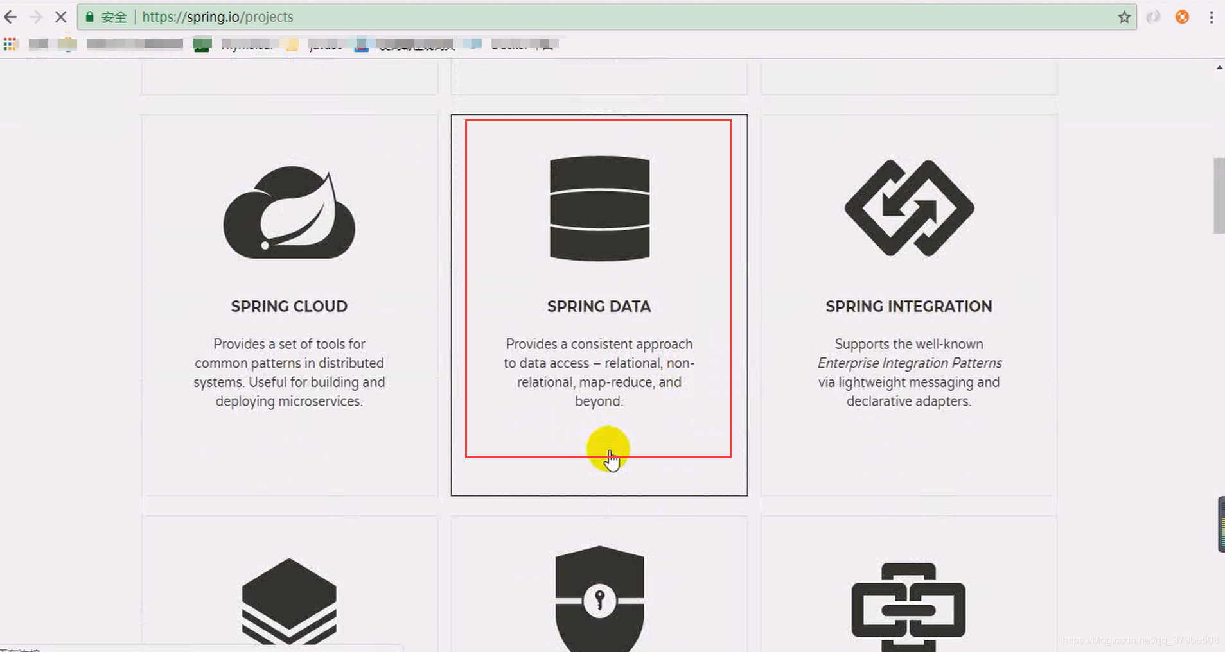Click the page vertical scrollbar thumb

pyautogui.click(x=1219, y=195)
